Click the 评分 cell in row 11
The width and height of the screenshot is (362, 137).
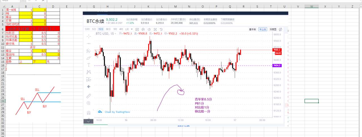[33, 47]
